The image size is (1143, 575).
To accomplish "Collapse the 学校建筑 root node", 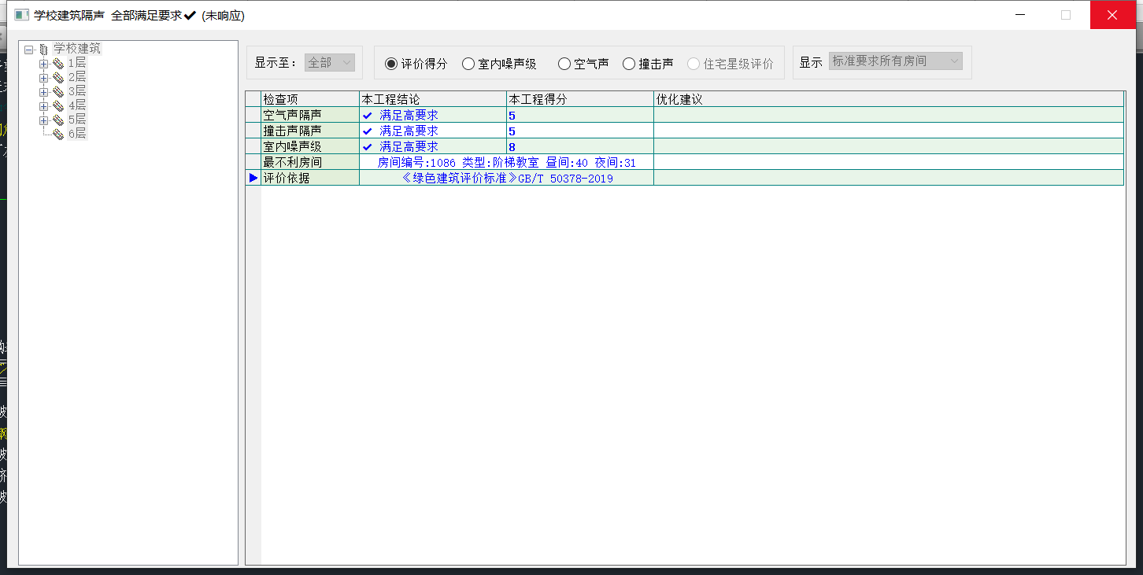I will (x=29, y=50).
